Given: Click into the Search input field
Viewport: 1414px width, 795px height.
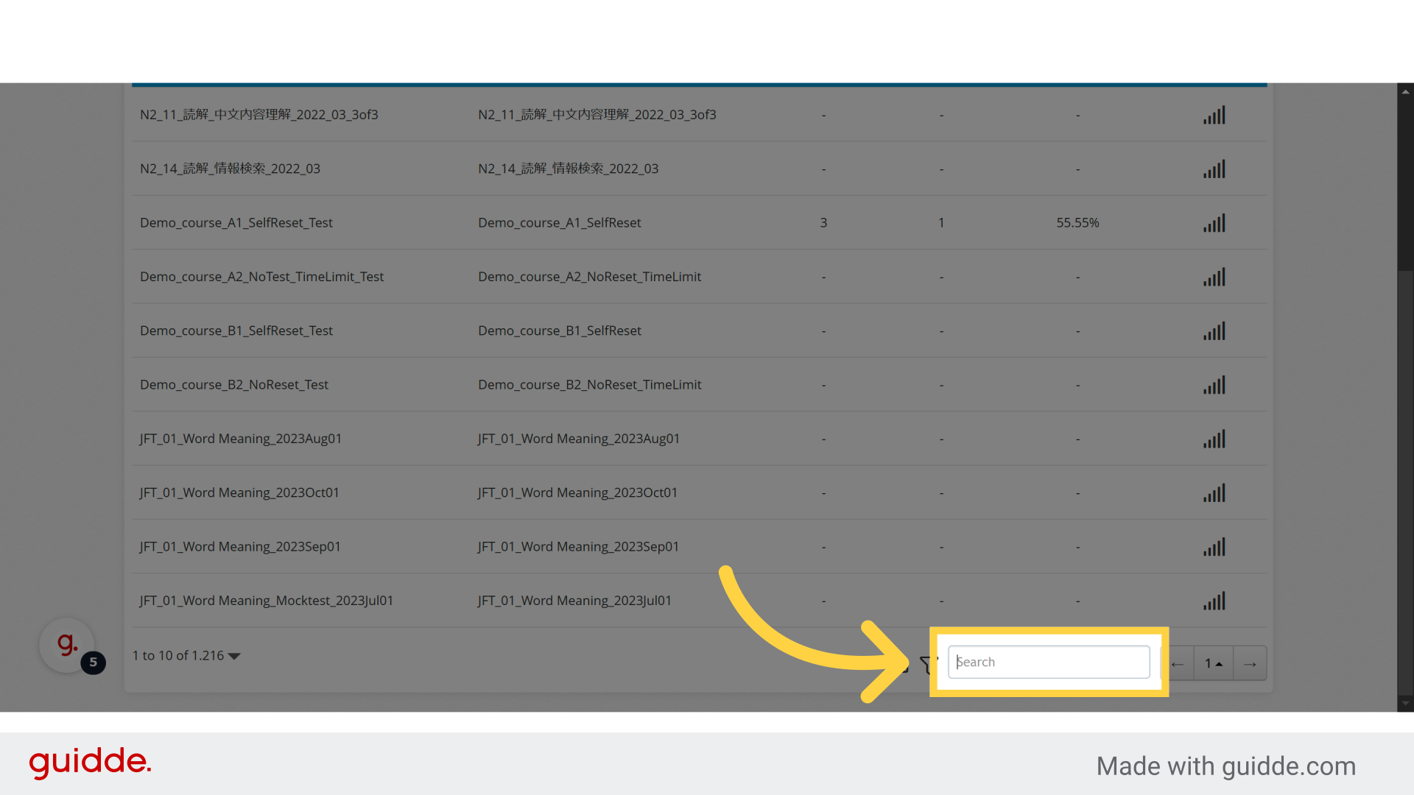Looking at the screenshot, I should pos(1048,662).
